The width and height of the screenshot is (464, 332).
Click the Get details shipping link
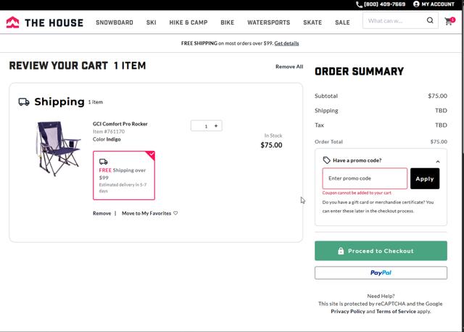pos(286,43)
